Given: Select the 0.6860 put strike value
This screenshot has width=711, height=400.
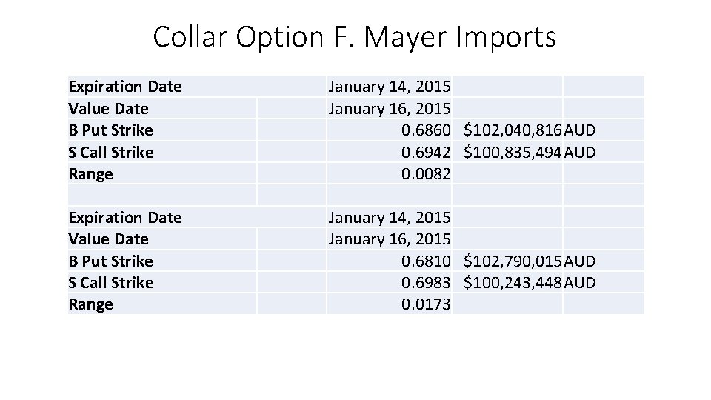Looking at the screenshot, I should click(x=426, y=130).
